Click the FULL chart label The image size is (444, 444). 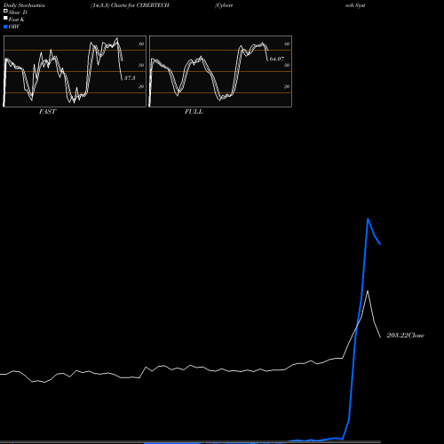(194, 112)
